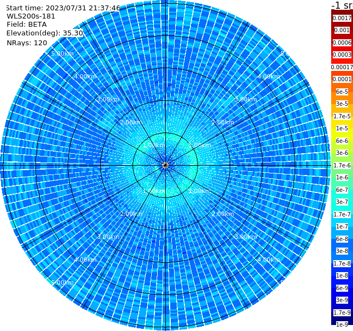This screenshot has height=331, width=353.
Task: Click the 0.0006 colorbar label
Action: click(342, 43)
